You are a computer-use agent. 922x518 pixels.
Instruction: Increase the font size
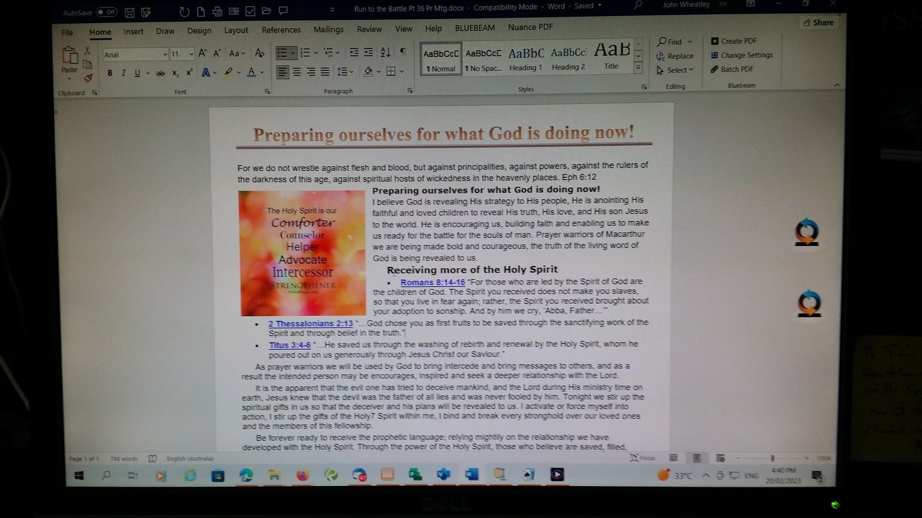202,54
